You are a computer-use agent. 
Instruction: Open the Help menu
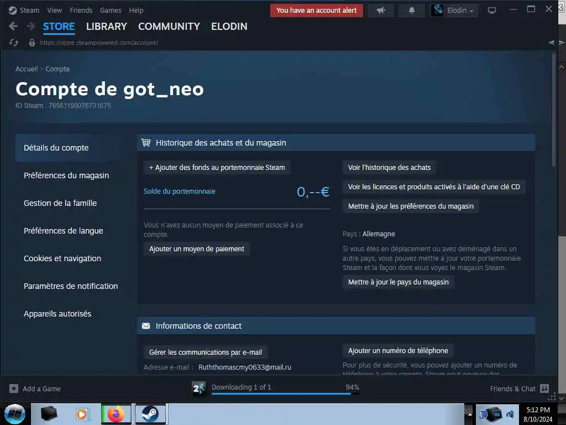pos(136,11)
